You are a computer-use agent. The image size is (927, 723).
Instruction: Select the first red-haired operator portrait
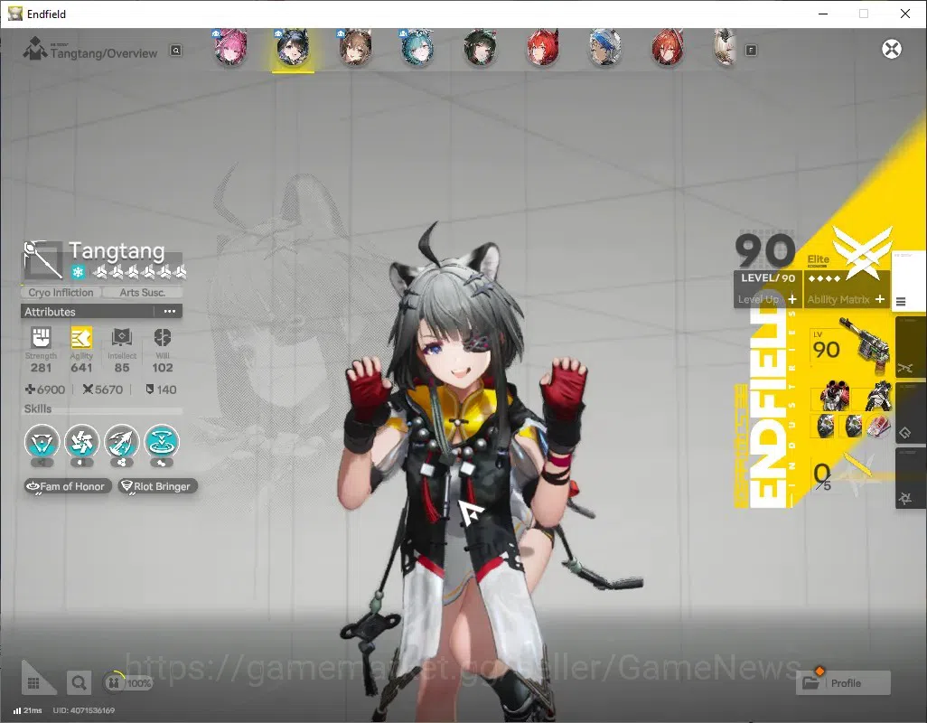[543, 47]
